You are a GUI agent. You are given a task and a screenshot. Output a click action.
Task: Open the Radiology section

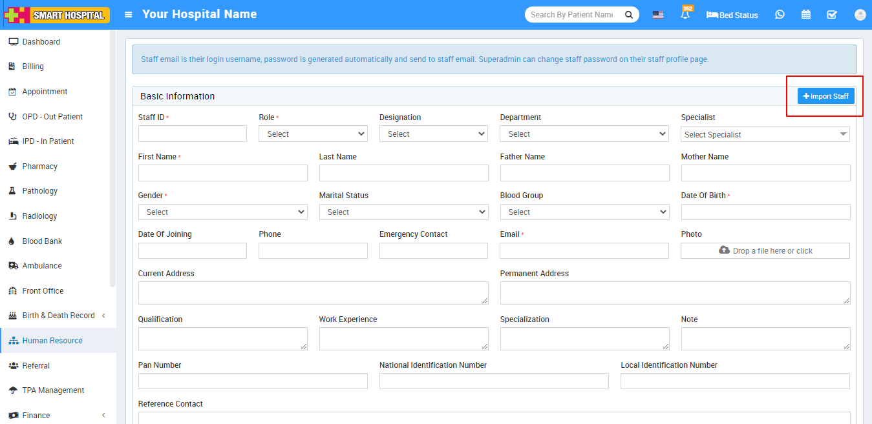[x=39, y=216]
